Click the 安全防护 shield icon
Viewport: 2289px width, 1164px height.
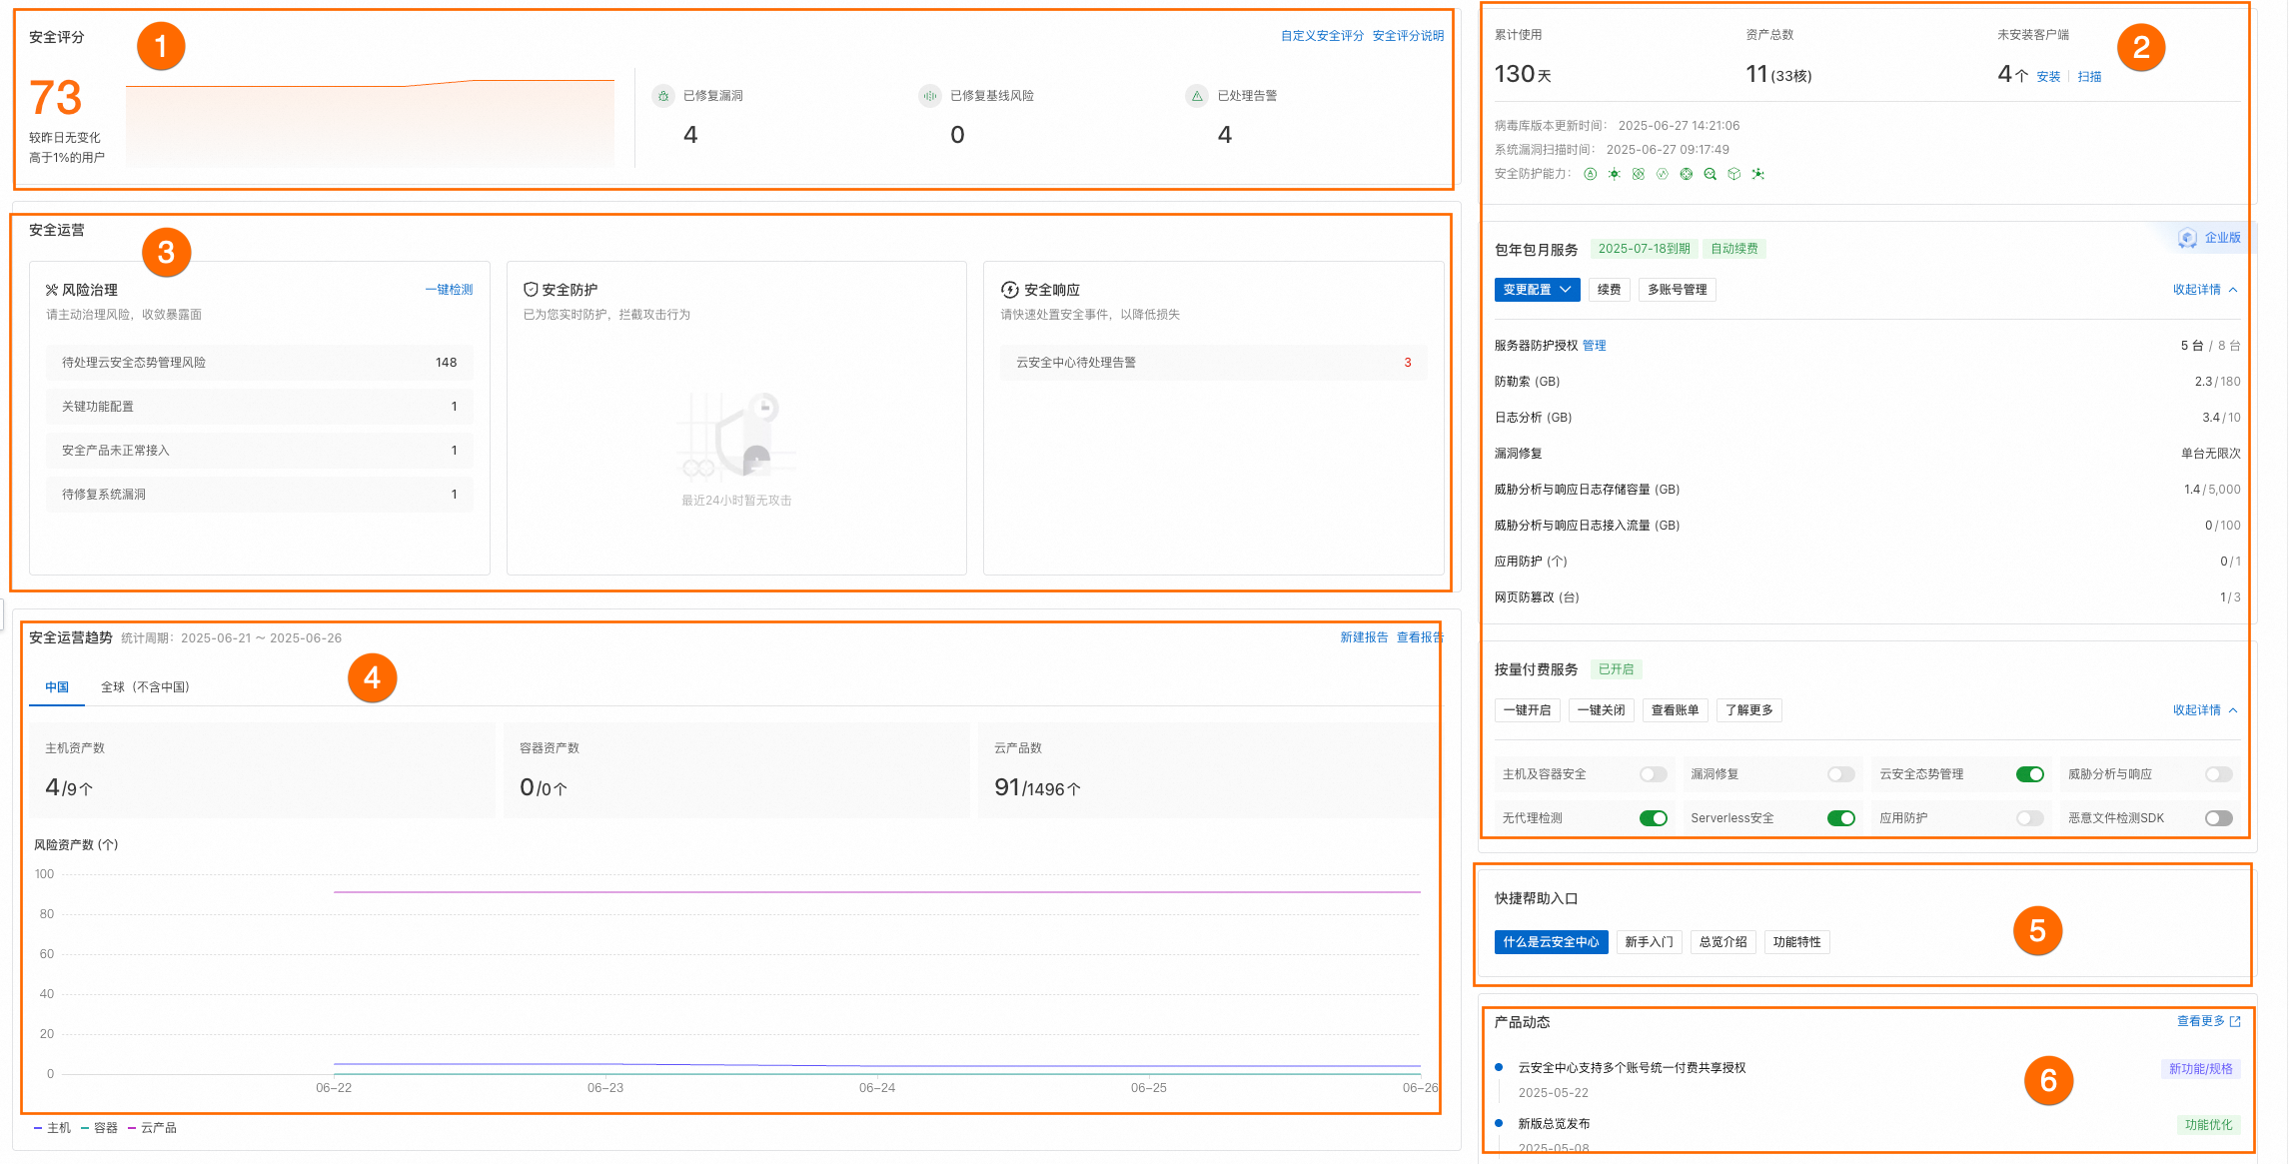click(531, 290)
